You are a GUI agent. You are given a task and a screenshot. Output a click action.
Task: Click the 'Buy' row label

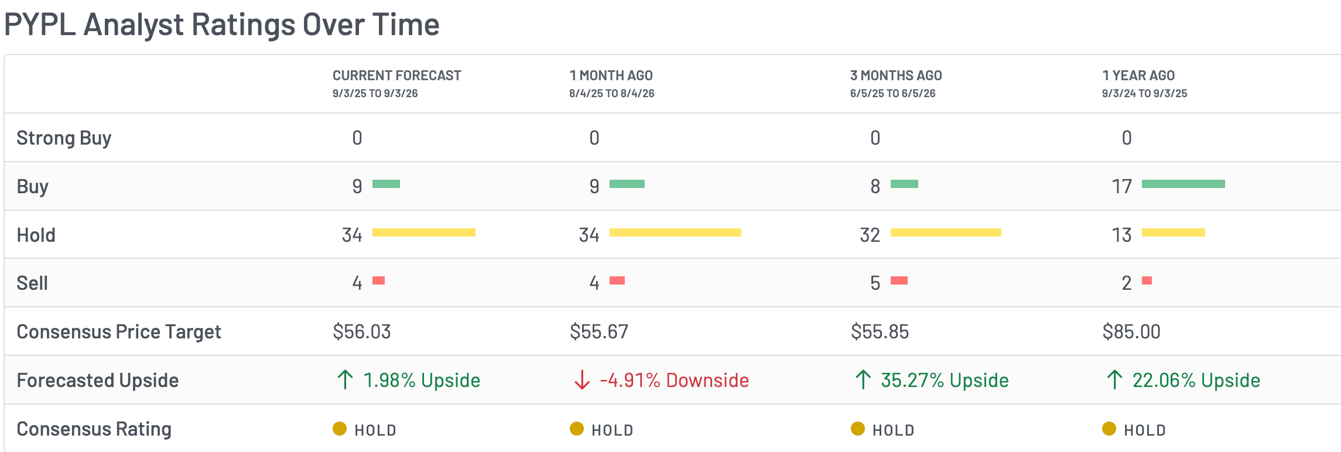(33, 187)
